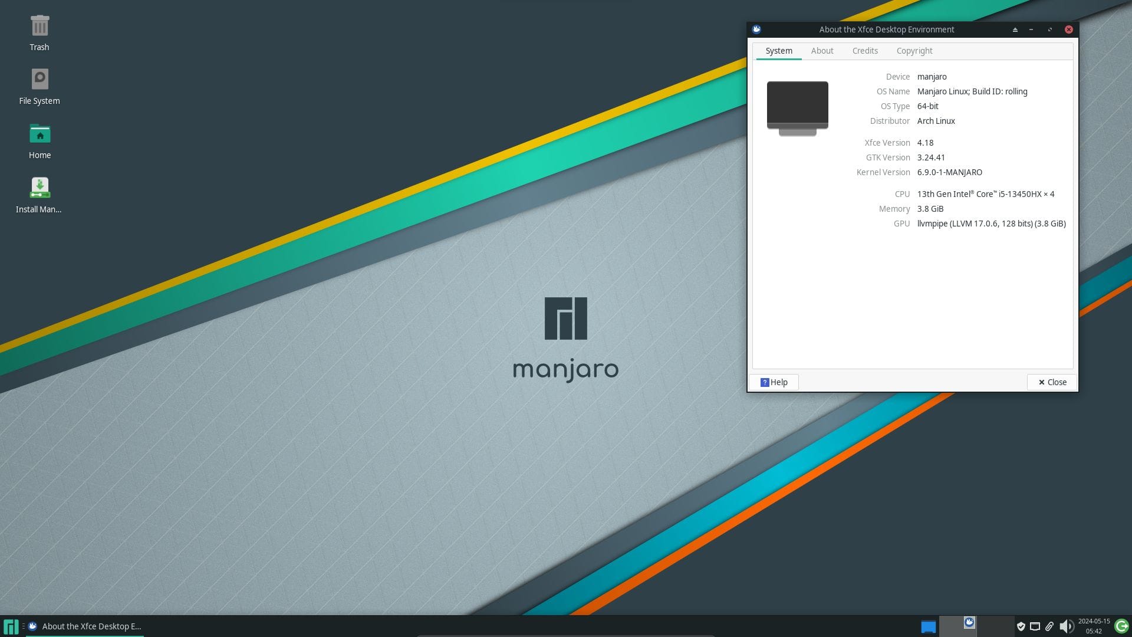Click the network icon in the system tray
Viewport: 1132px width, 637px height.
click(1035, 626)
